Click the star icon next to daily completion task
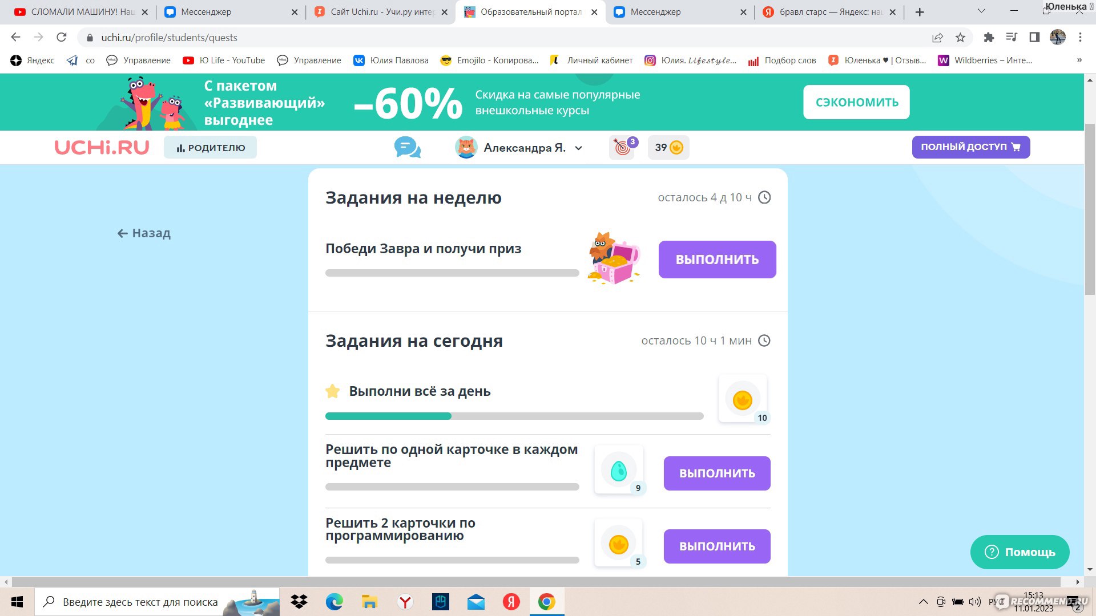 (x=332, y=390)
